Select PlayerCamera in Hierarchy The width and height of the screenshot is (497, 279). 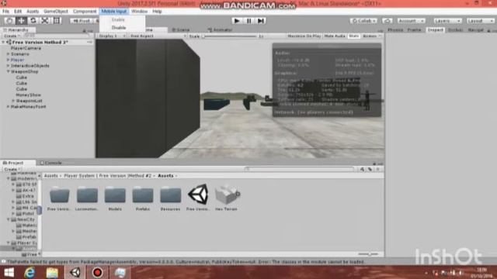pos(26,48)
